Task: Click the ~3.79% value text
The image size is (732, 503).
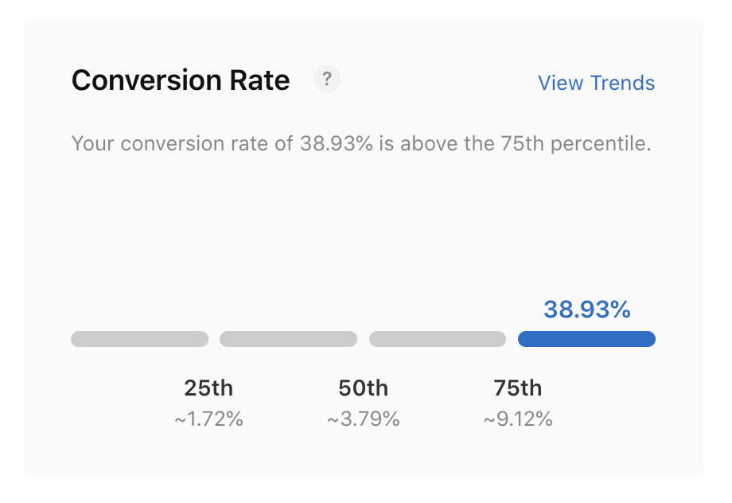Action: point(364,418)
